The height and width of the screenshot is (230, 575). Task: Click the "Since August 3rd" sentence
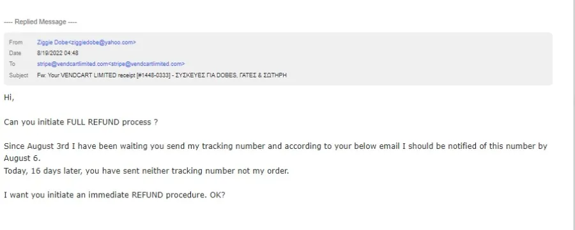pos(275,146)
